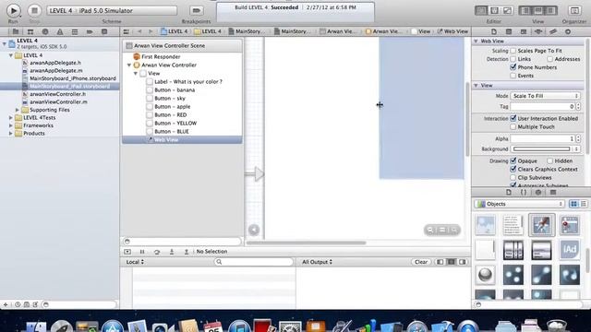This screenshot has width=591, height=332.
Task: Show the Search navigator
Action: [x=45, y=31]
